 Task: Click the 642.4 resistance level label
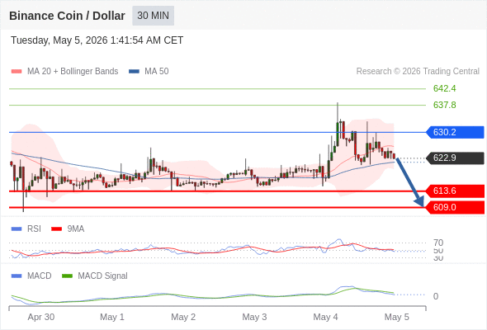point(444,88)
